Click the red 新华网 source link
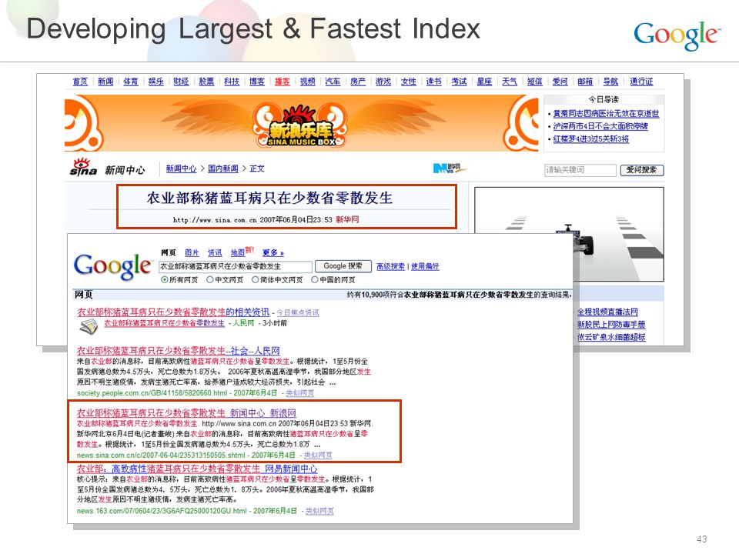The image size is (739, 554). coord(347,219)
